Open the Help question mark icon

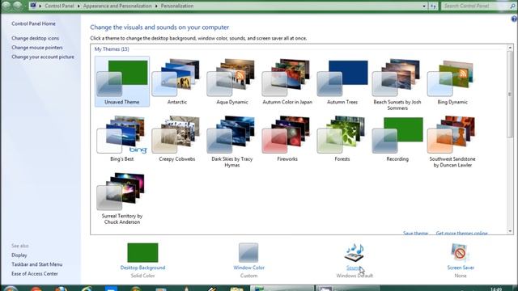[x=515, y=19]
